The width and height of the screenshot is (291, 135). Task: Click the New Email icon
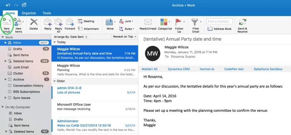[x=7, y=22]
